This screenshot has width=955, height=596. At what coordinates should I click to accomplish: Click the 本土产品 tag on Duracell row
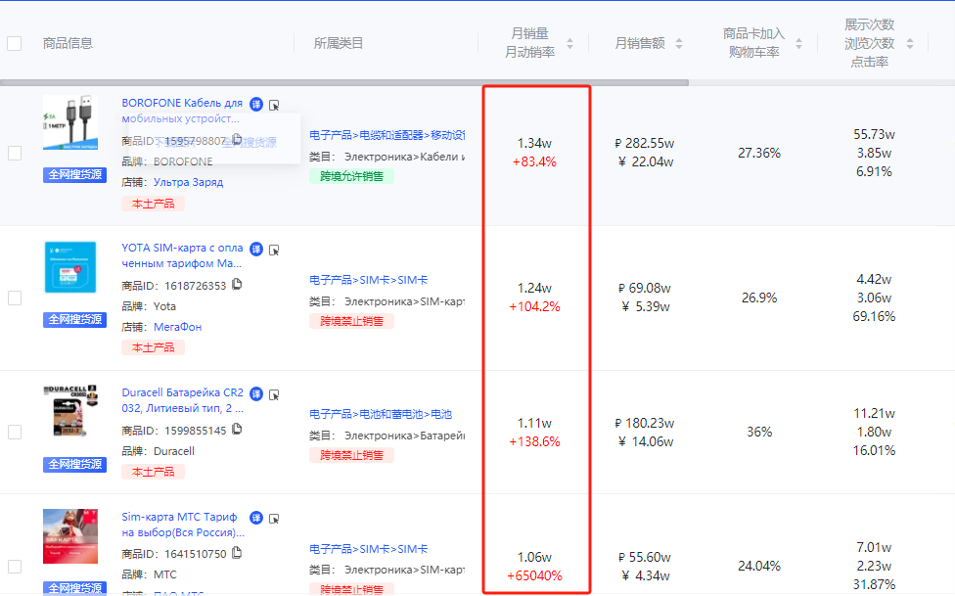[x=153, y=473]
